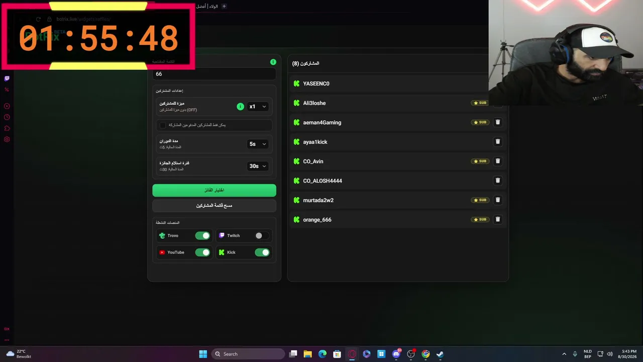This screenshot has height=362, width=643.
Task: Click the green pick winner button
Action: (x=215, y=190)
